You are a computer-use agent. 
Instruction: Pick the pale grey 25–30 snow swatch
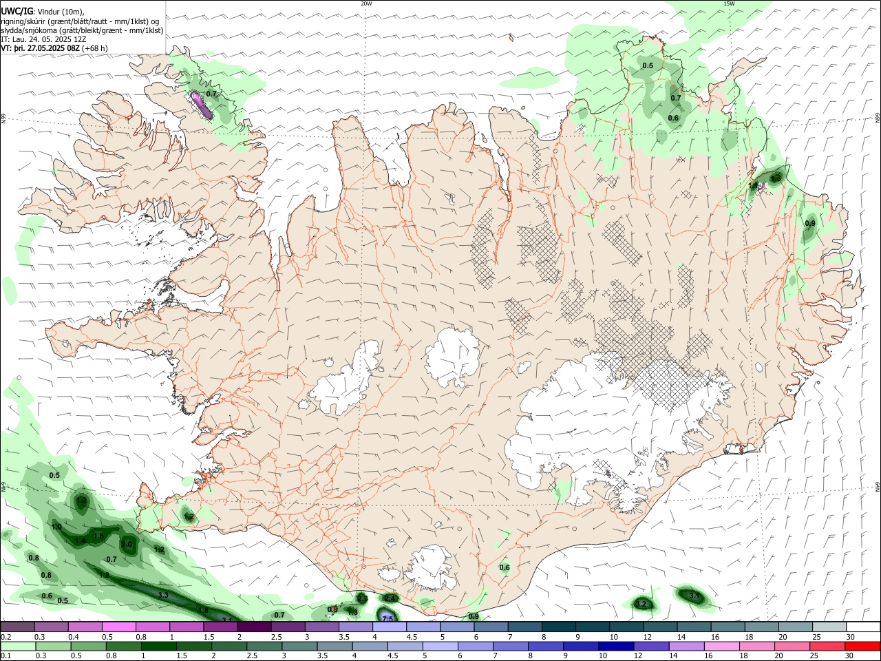pyautogui.click(x=828, y=627)
